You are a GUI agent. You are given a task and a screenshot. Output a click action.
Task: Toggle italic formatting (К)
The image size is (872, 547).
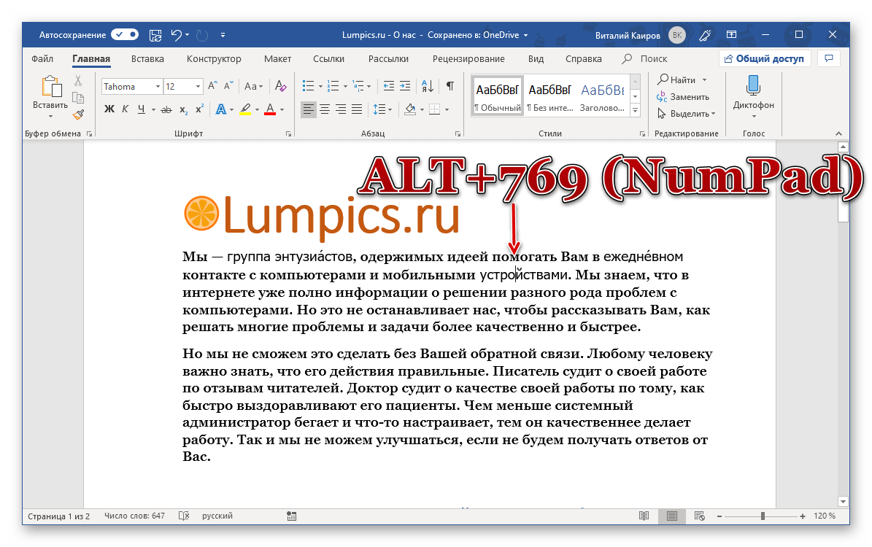pos(125,109)
